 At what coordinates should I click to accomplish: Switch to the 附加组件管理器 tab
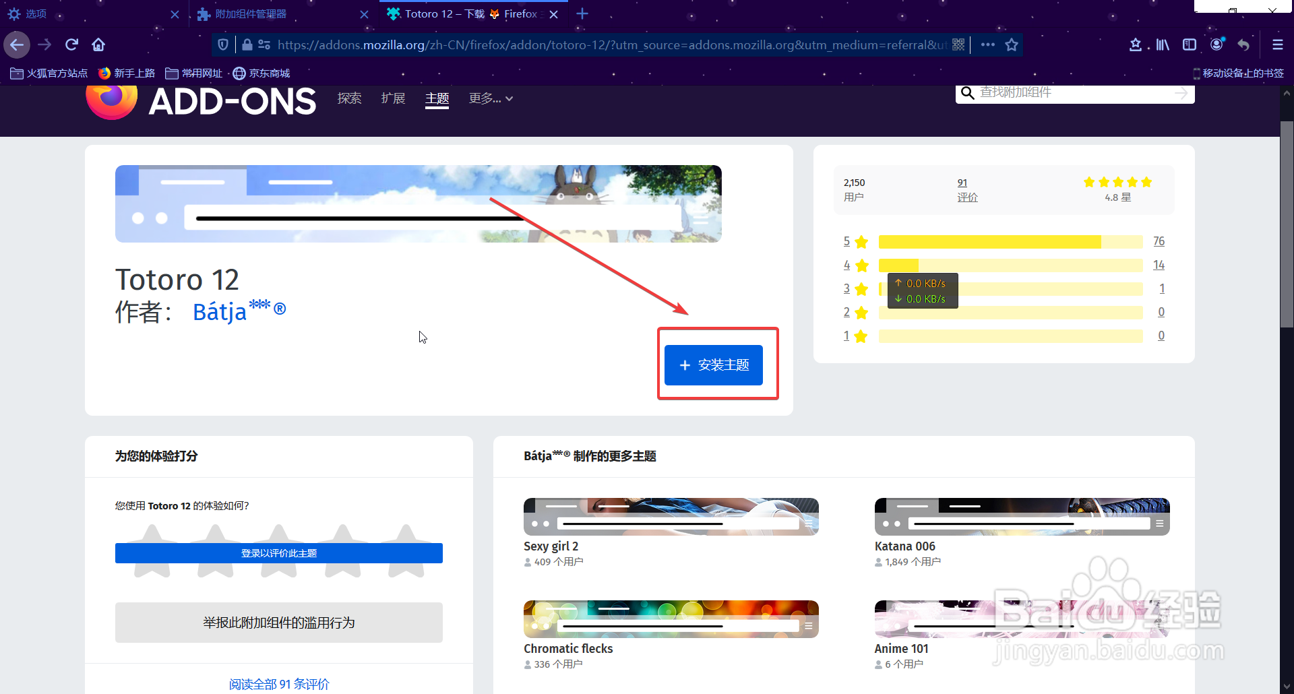(x=283, y=14)
